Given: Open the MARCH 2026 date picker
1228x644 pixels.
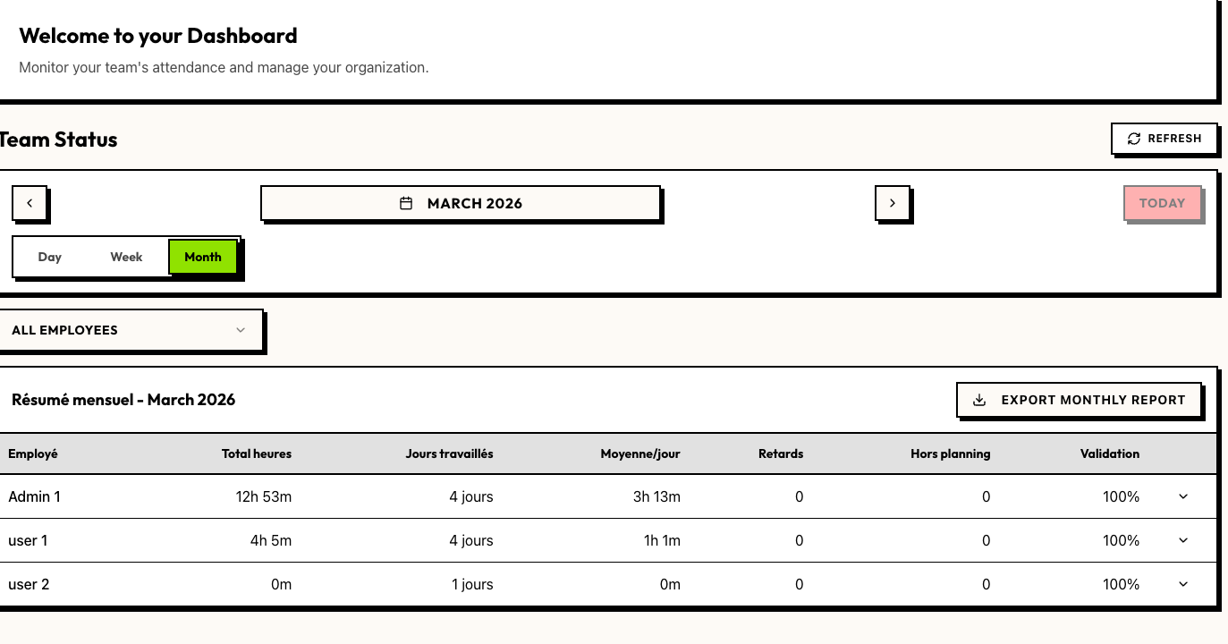Looking at the screenshot, I should coord(461,203).
